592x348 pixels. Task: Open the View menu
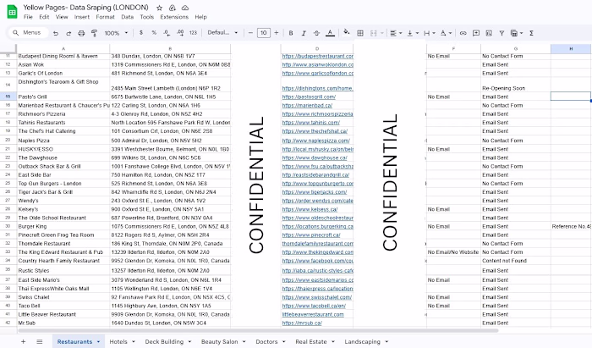click(62, 17)
